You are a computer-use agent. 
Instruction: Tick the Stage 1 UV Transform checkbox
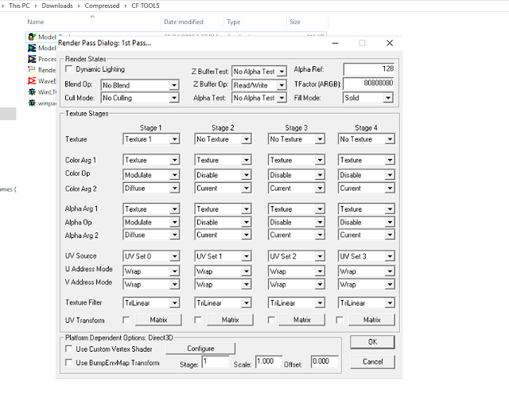click(x=126, y=320)
